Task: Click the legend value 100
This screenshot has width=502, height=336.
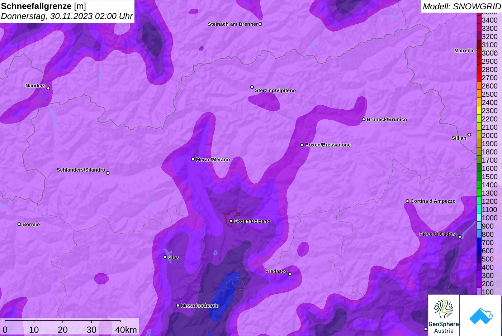Action: (488, 292)
